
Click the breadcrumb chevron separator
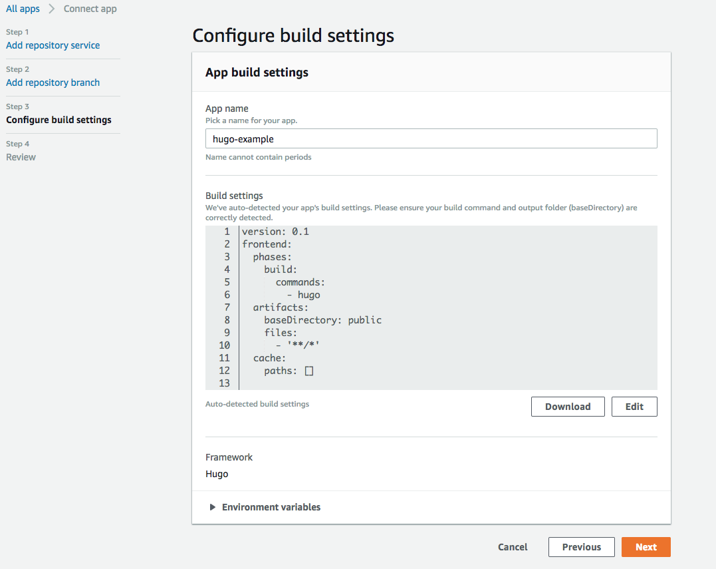click(x=52, y=9)
